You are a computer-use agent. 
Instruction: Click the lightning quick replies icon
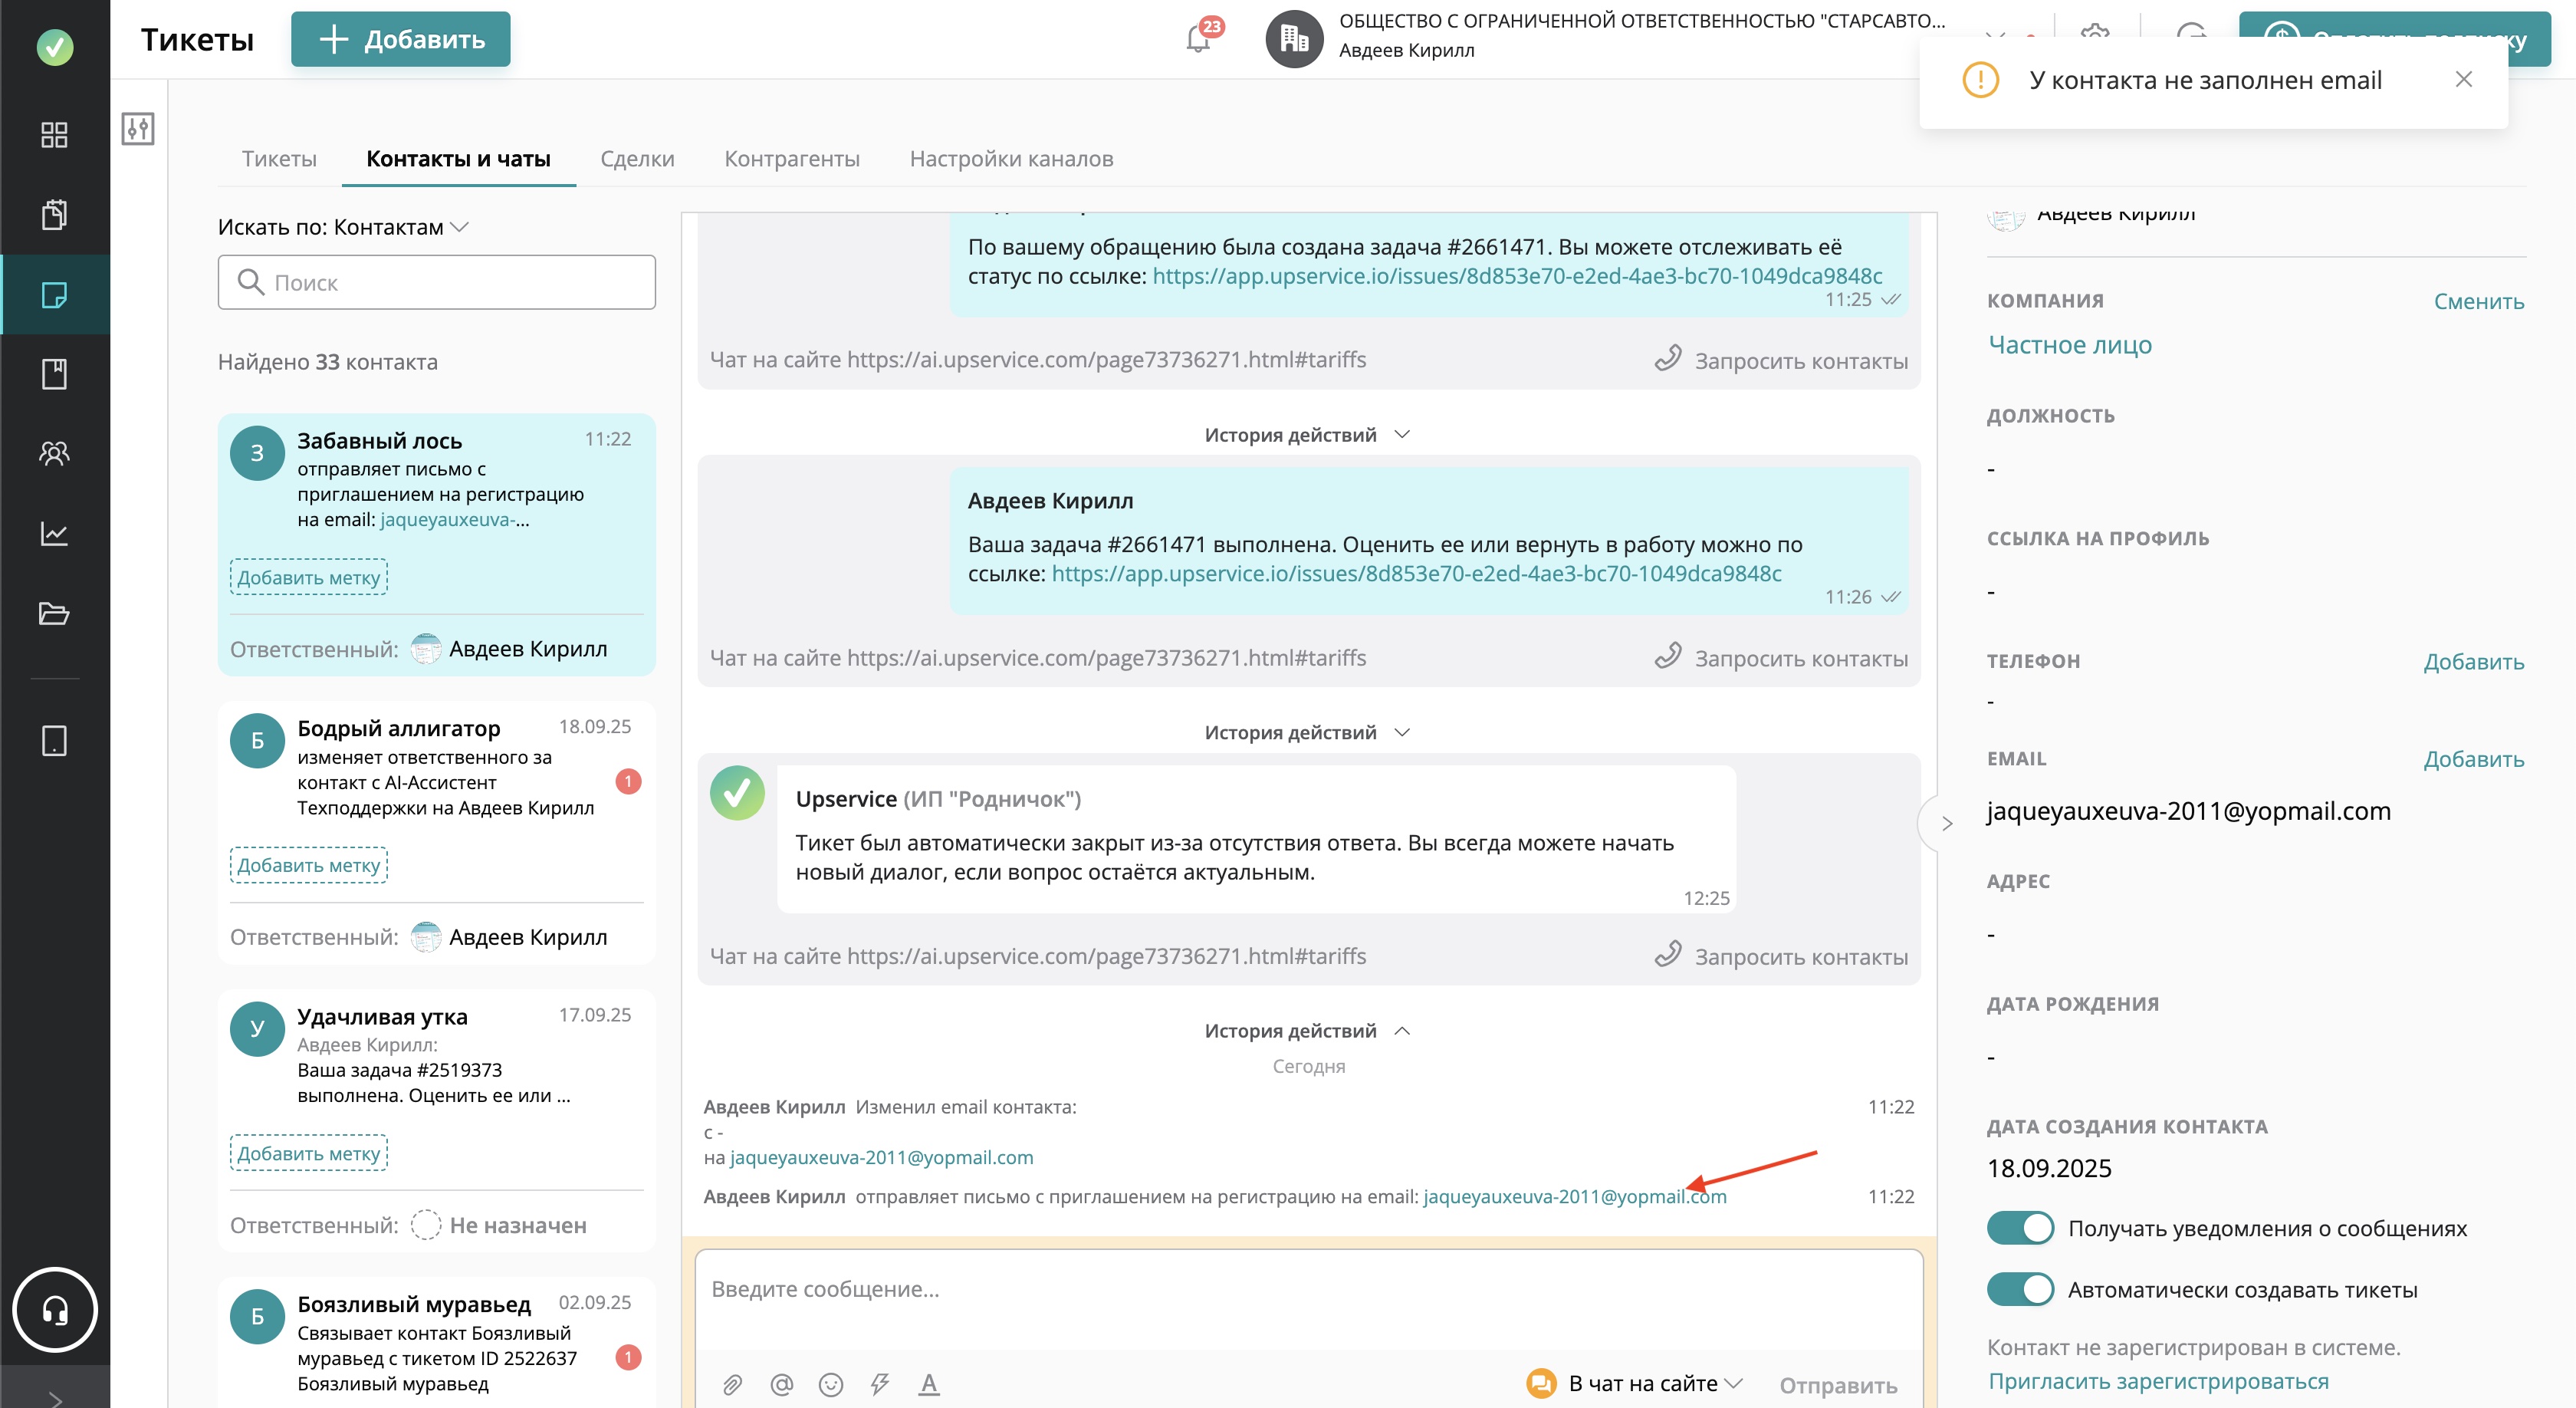coord(880,1384)
